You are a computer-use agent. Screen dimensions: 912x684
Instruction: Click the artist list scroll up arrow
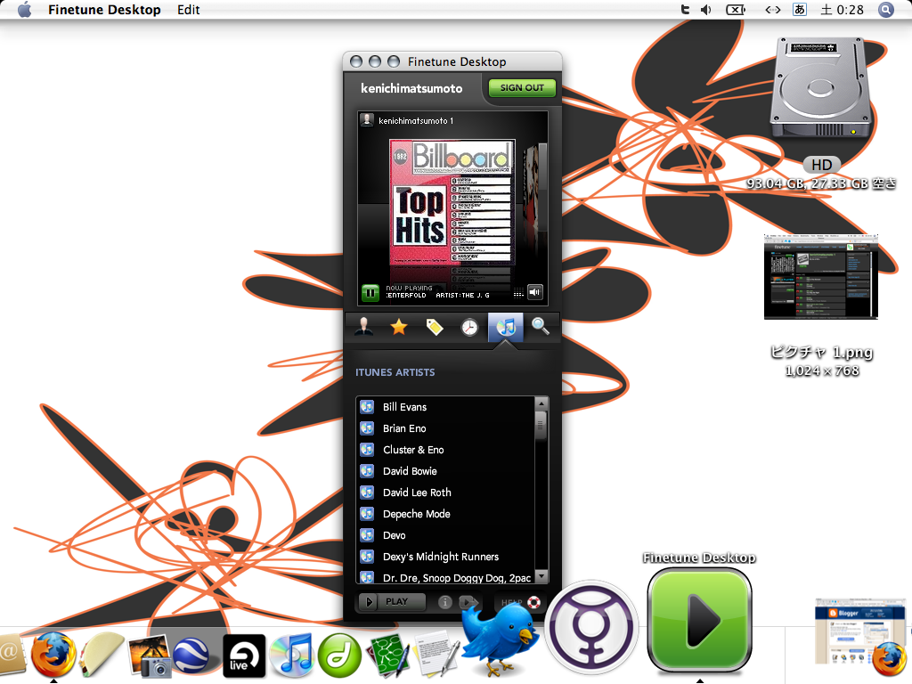[x=541, y=403]
